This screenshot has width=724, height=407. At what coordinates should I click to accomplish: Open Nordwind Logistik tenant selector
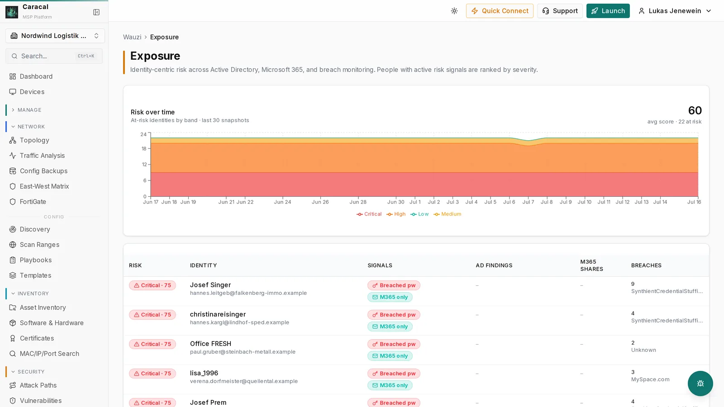coord(55,36)
